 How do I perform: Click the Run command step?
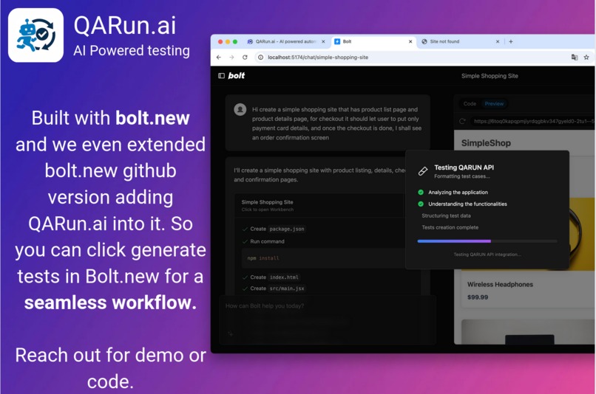pyautogui.click(x=263, y=241)
